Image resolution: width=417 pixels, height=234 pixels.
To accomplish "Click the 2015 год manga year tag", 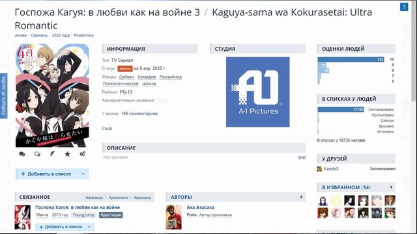I will click(x=60, y=215).
